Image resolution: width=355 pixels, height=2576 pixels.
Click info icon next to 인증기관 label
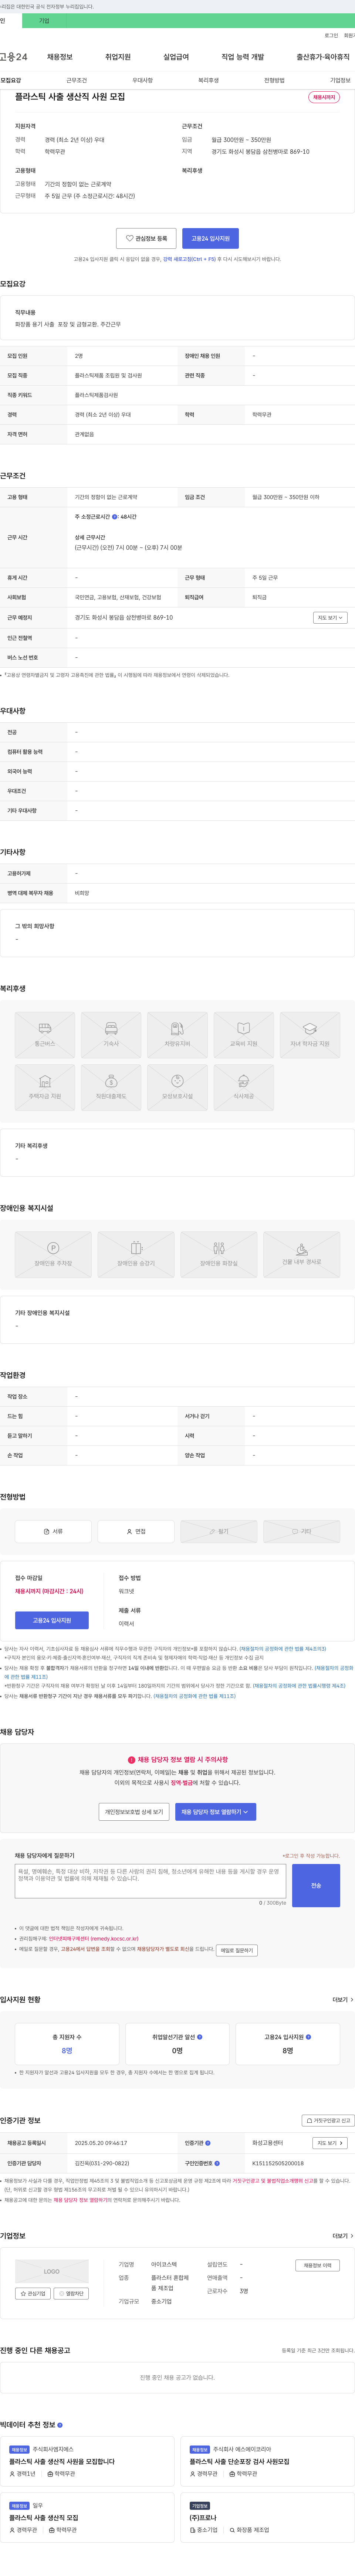(207, 2143)
